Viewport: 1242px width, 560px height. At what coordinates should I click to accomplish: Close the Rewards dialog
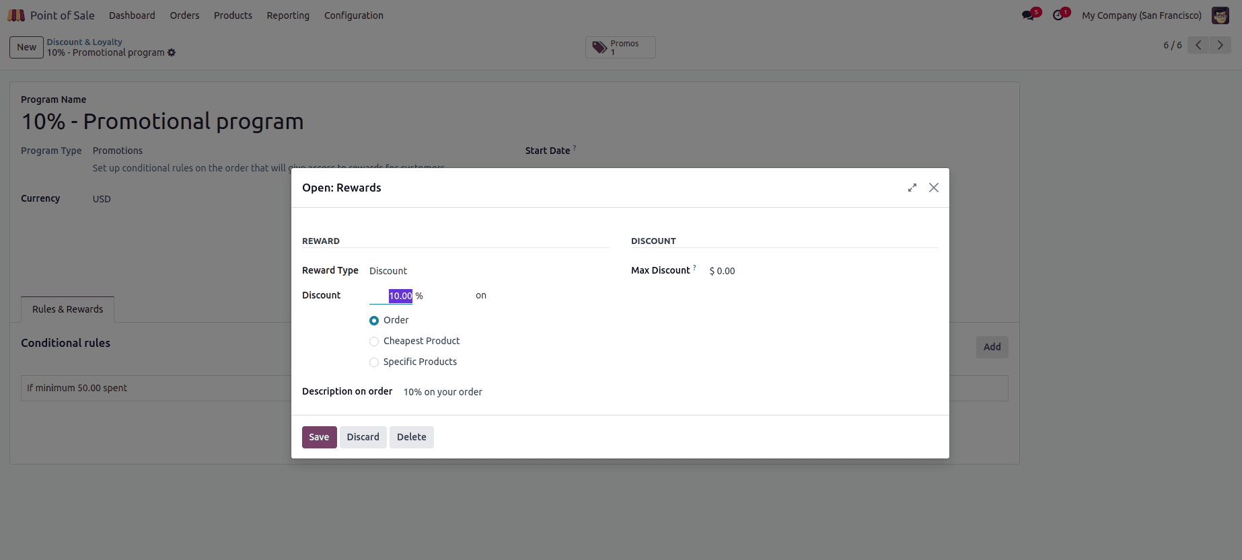[934, 188]
